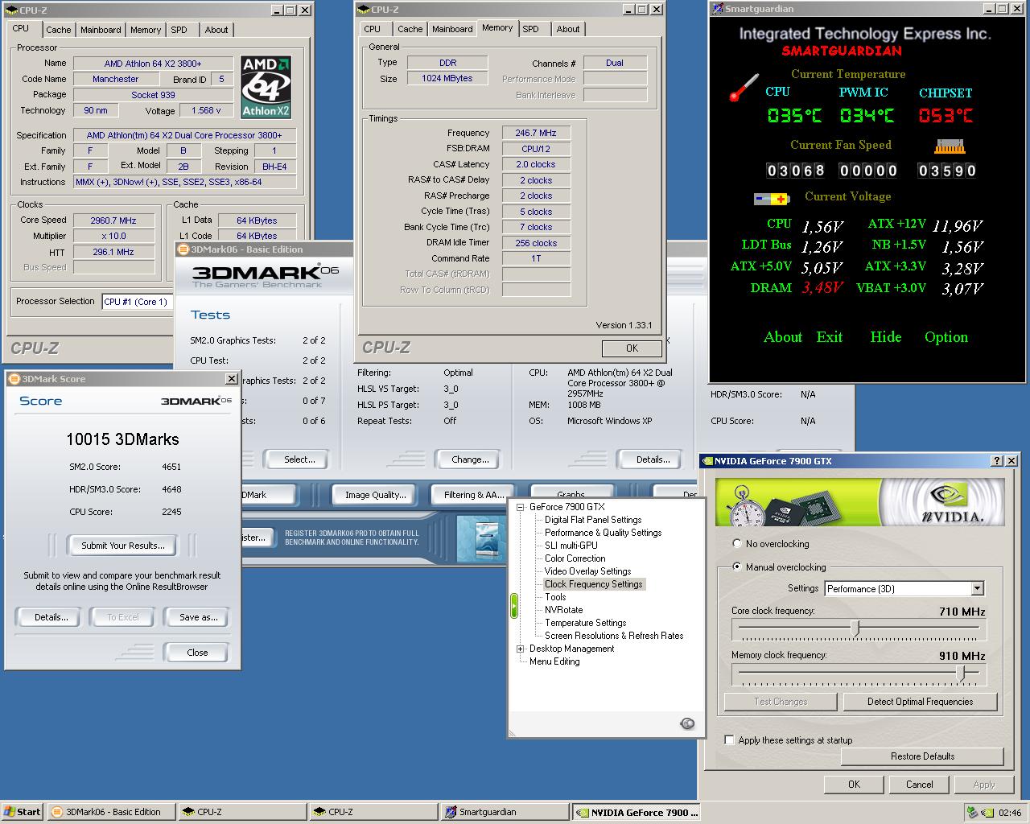Open the Cache tab in left CPU-Z window
Viewport: 1030px width, 824px height.
[x=58, y=30]
